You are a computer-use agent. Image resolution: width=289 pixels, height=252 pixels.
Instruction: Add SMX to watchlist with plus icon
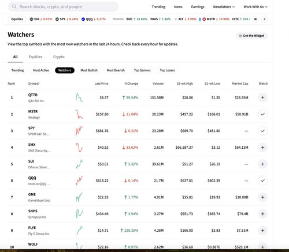(262, 148)
